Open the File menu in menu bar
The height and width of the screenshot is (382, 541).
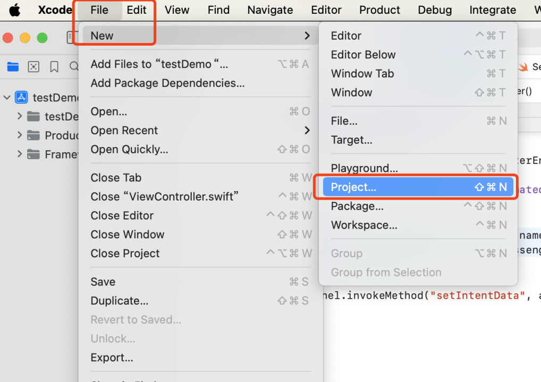tap(99, 10)
